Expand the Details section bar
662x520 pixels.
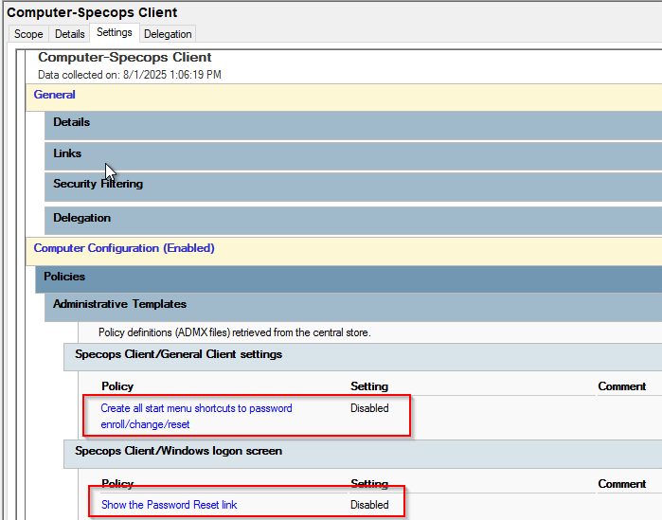click(x=353, y=125)
